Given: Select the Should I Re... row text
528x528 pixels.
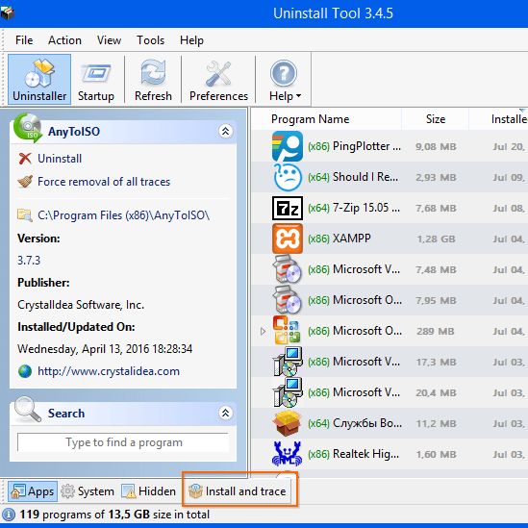Looking at the screenshot, I should tap(353, 177).
